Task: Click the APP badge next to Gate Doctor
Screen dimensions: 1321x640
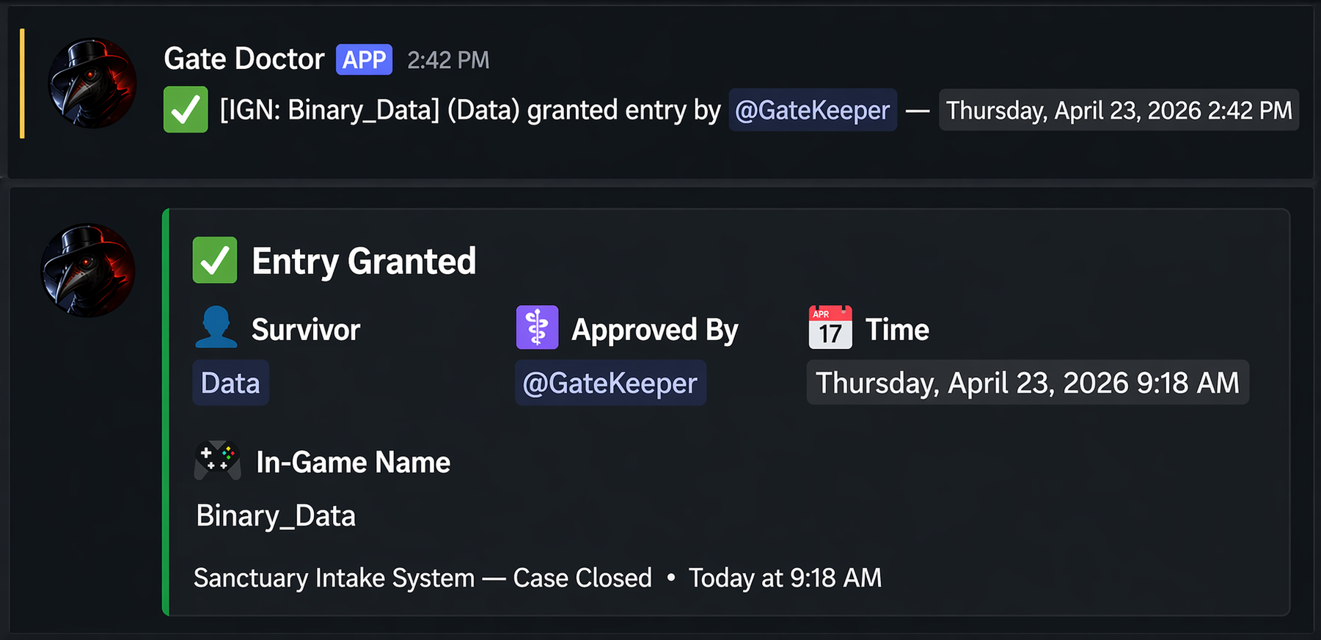Action: pos(364,59)
